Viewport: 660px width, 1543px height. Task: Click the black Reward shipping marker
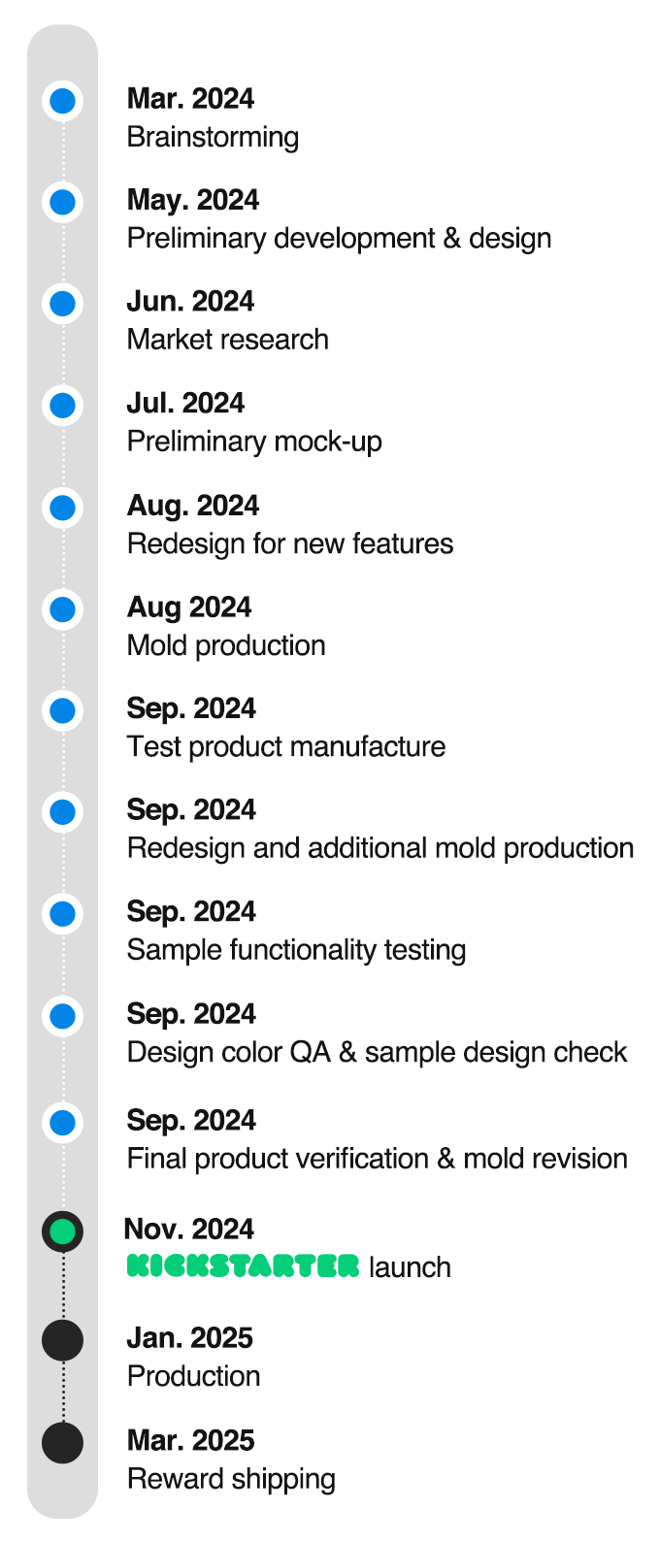(x=63, y=1442)
